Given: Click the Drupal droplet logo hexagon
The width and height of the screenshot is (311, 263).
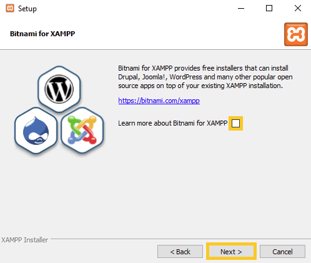Looking at the screenshot, I should 36,131.
